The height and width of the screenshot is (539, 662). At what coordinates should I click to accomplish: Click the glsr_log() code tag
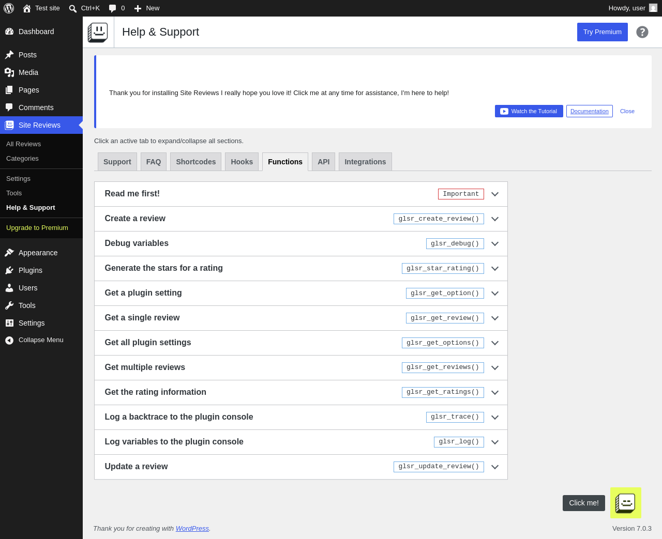coord(459,442)
